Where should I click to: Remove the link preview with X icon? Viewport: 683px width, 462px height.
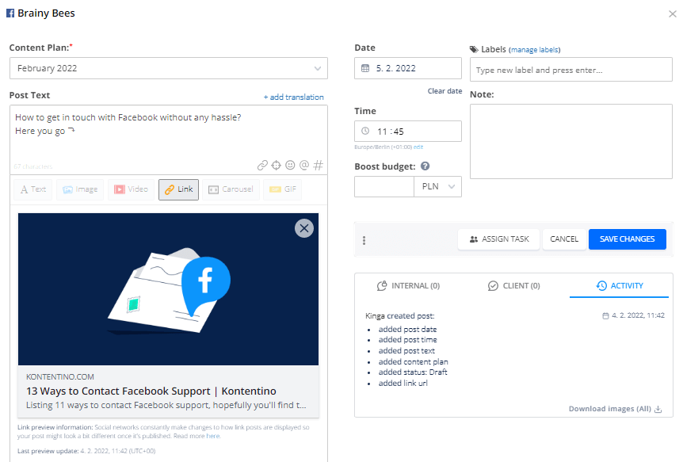[304, 228]
